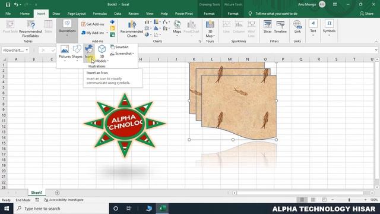Open Excel from the taskbar

(x=162, y=209)
